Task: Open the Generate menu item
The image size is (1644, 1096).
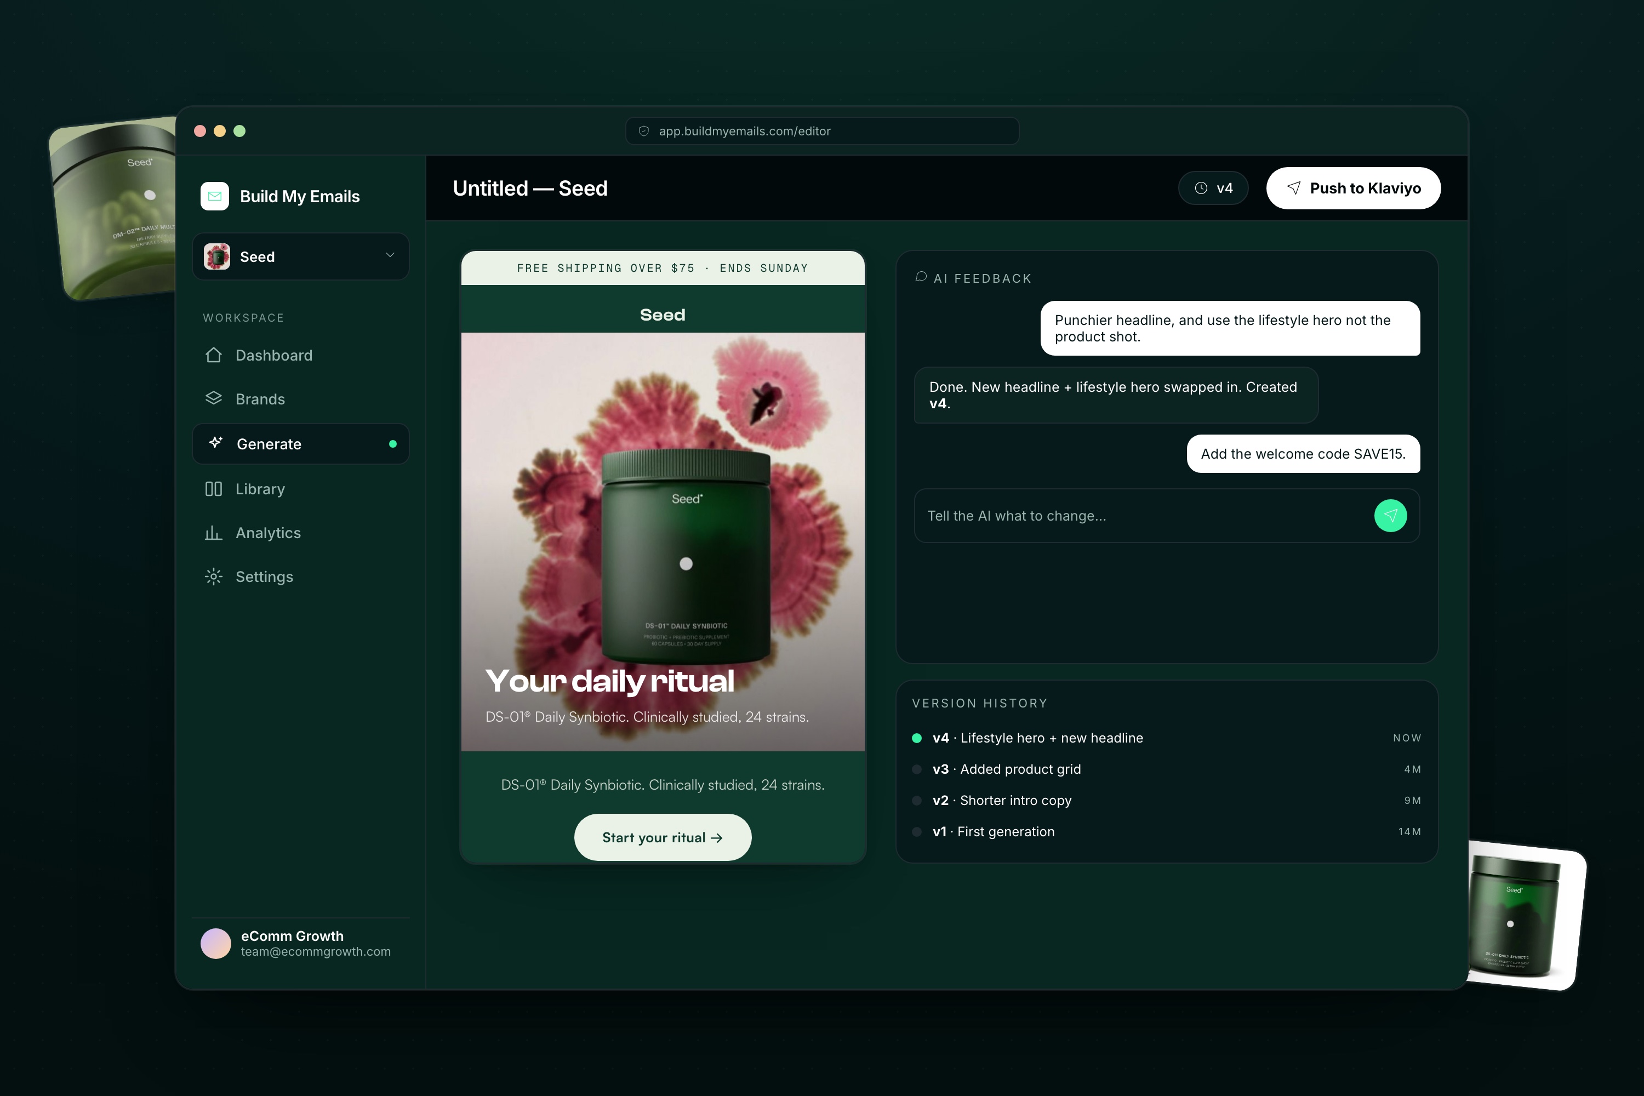Action: click(300, 444)
